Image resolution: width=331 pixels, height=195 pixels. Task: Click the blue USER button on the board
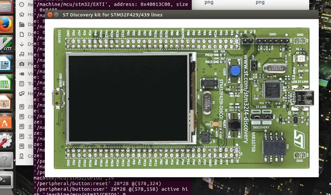(x=235, y=71)
